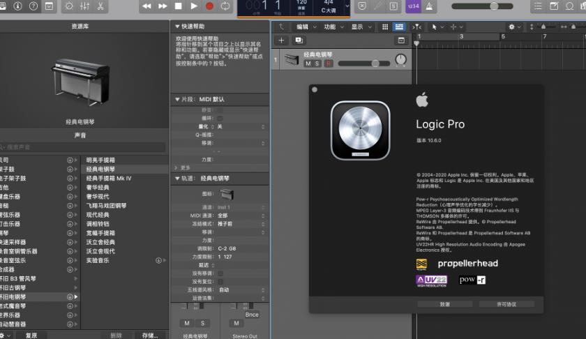Toggle the 循环 checkbox in region inspector
Viewport: 586px width, 339px height.
click(220, 118)
